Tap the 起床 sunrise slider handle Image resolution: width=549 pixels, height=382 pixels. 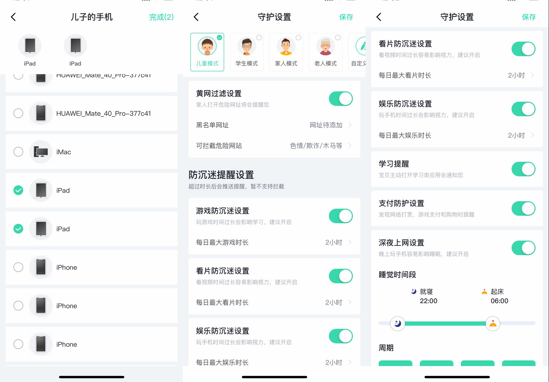493,323
